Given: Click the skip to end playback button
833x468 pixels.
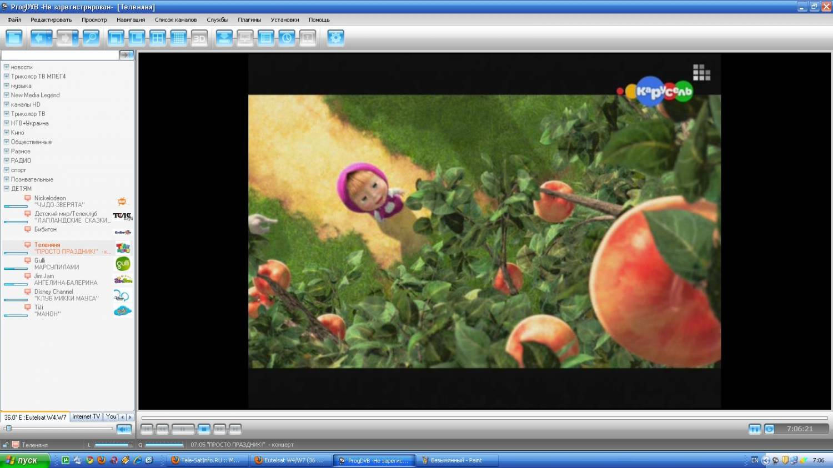Looking at the screenshot, I should coord(235,429).
